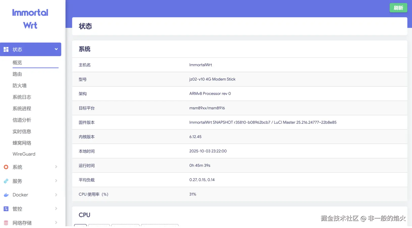
Task: Click the 管控 sliders icon
Action: 6,209
